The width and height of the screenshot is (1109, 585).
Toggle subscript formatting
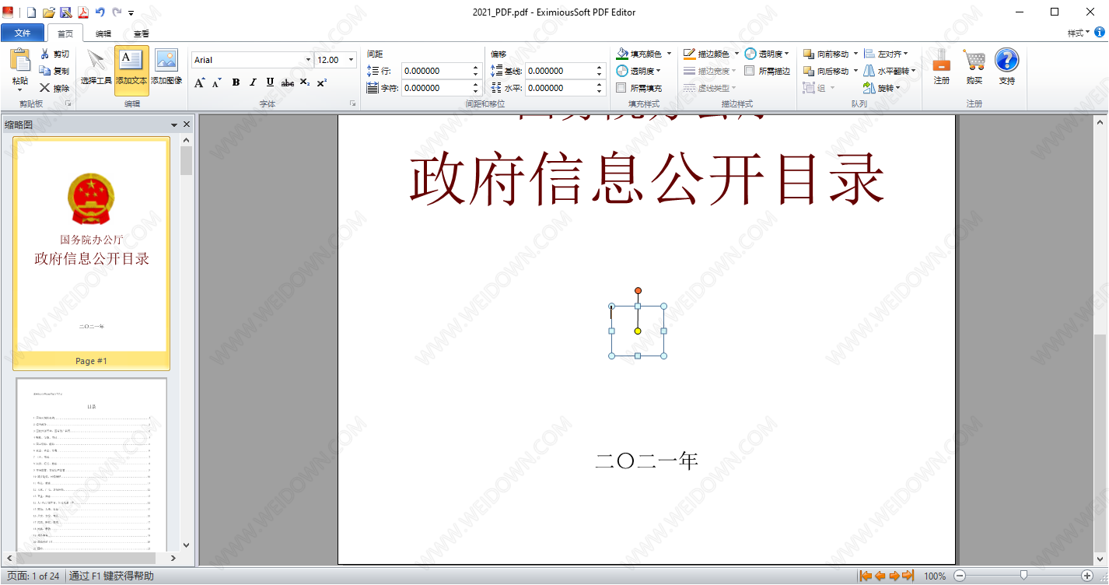coord(305,82)
